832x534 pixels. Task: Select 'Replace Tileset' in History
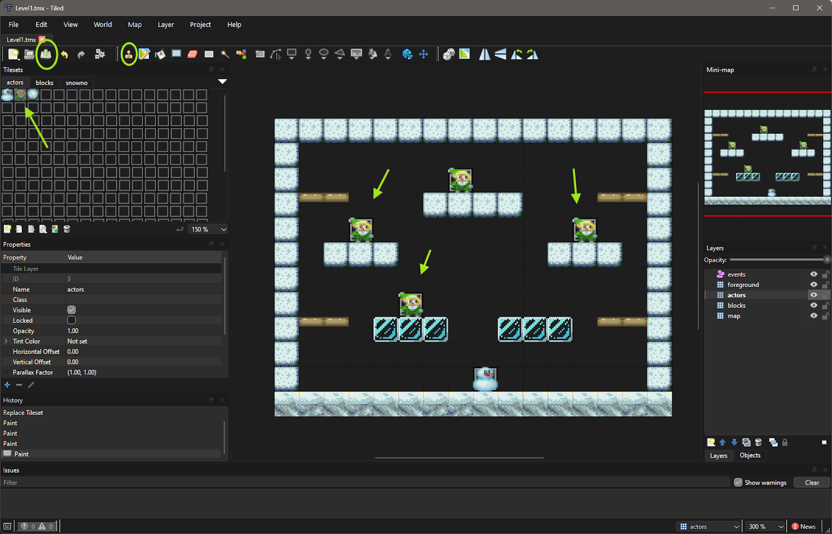(x=23, y=413)
